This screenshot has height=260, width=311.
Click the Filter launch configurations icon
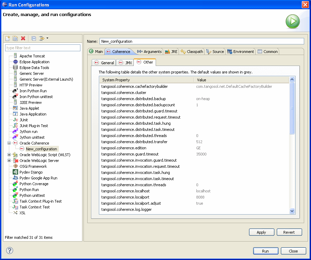41,38
